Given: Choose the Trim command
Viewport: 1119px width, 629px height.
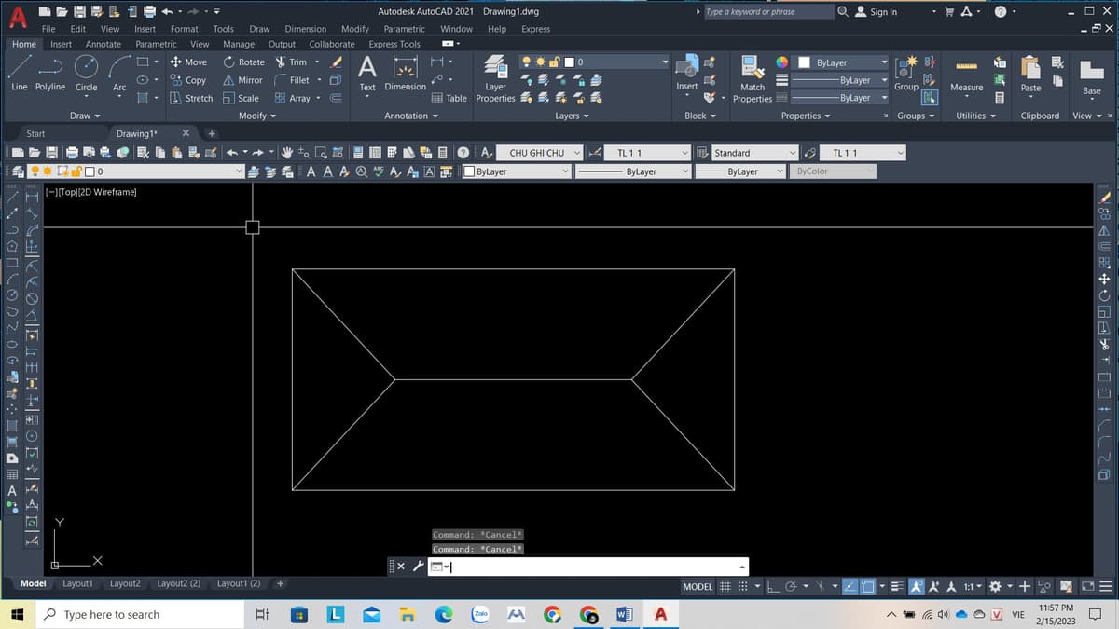Looking at the screenshot, I should click(291, 62).
